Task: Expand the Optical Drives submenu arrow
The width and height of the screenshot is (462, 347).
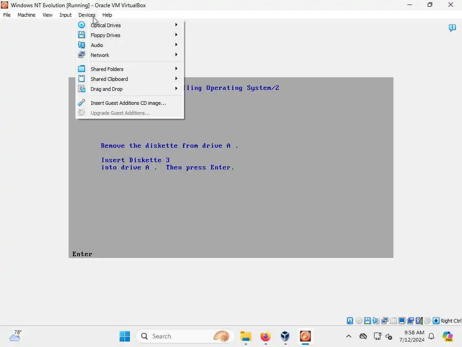Action: tap(176, 25)
